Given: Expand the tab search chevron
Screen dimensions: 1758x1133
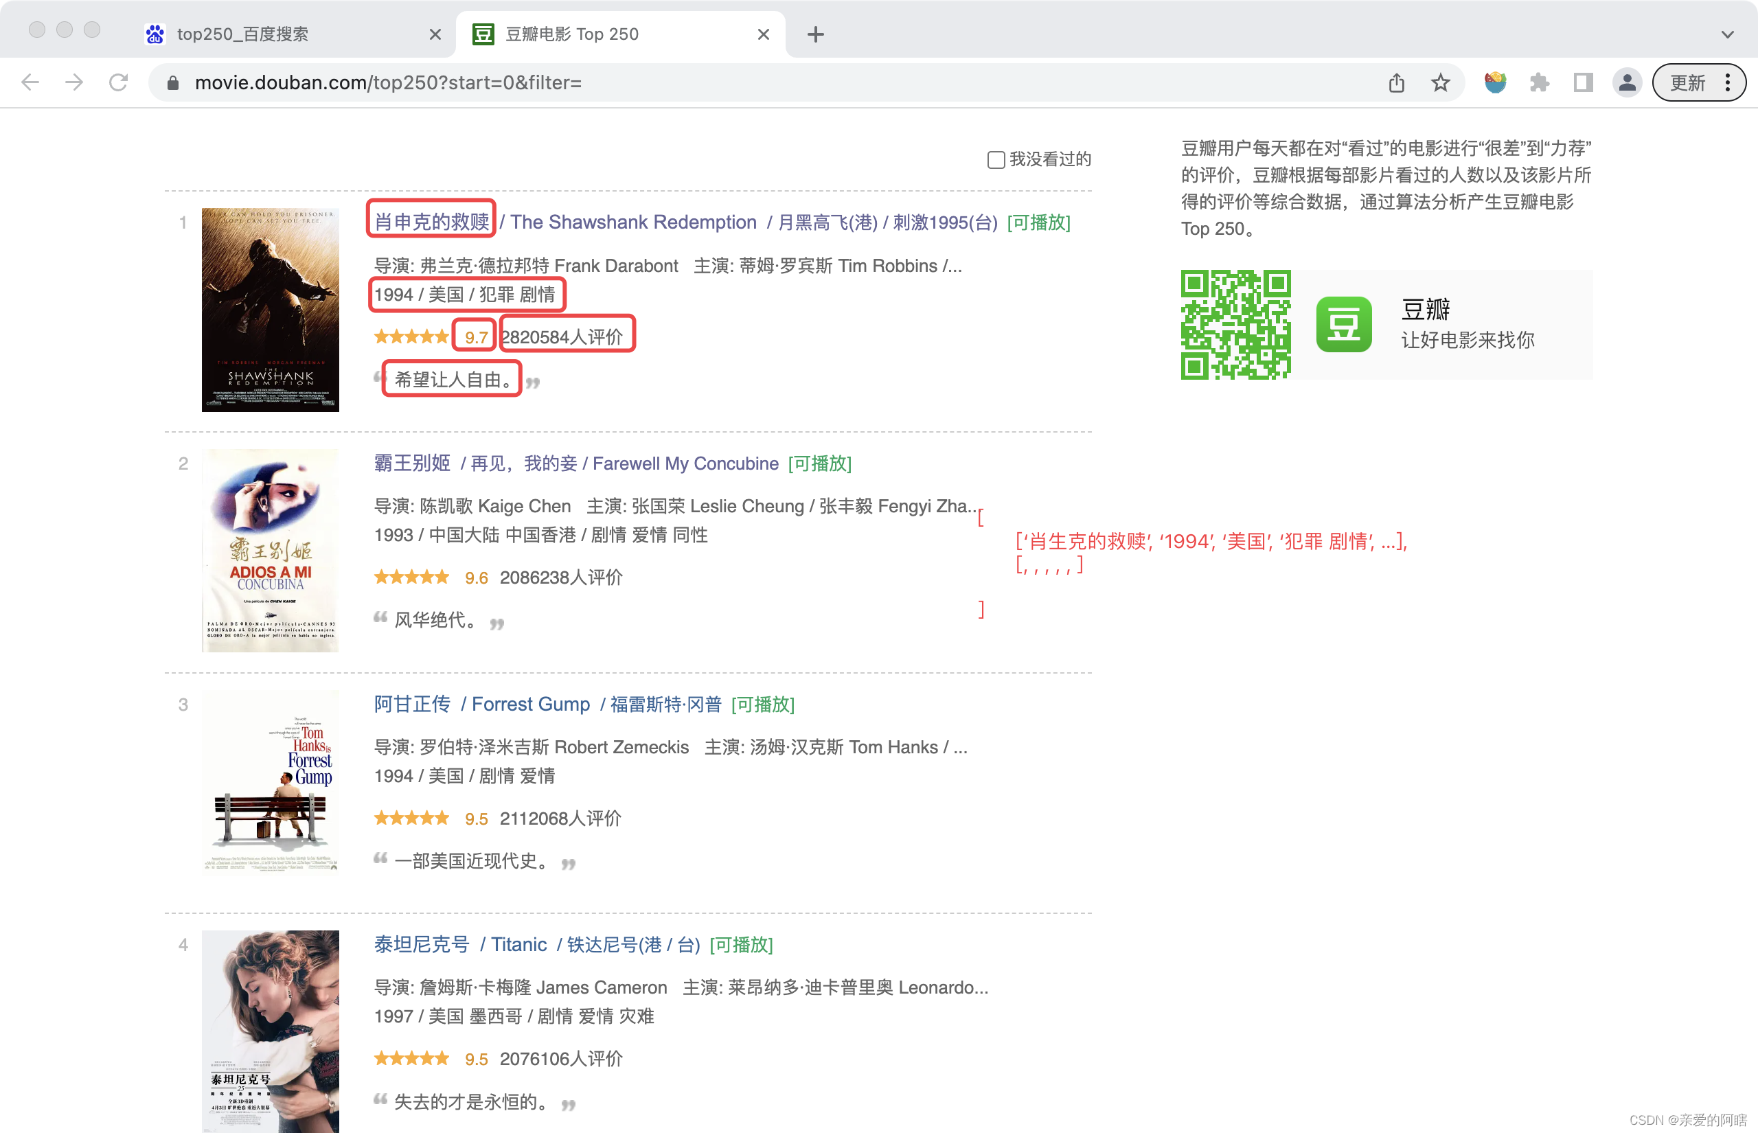Looking at the screenshot, I should tap(1727, 34).
